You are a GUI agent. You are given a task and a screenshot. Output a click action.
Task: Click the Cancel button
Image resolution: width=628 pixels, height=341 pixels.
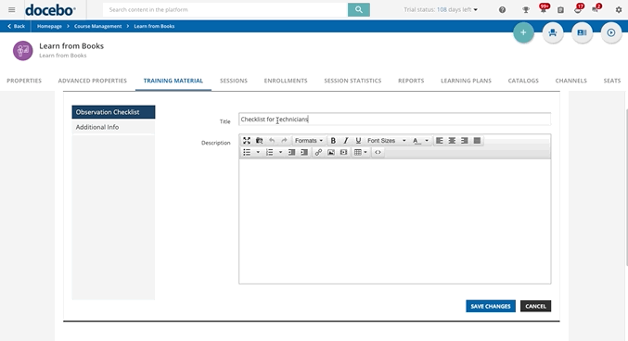tap(535, 306)
